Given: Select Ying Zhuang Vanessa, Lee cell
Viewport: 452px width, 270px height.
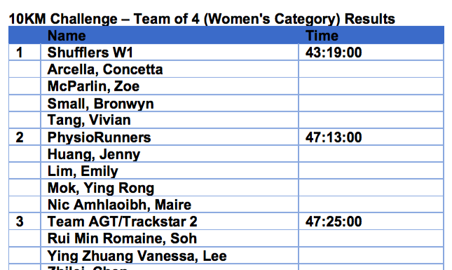Looking at the screenshot, I should [x=170, y=255].
